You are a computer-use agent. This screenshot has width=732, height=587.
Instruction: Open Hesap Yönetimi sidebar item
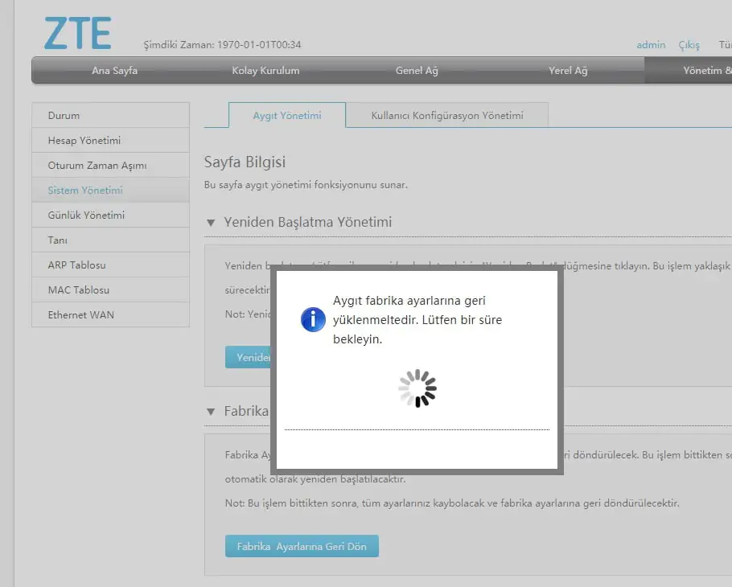pos(84,140)
